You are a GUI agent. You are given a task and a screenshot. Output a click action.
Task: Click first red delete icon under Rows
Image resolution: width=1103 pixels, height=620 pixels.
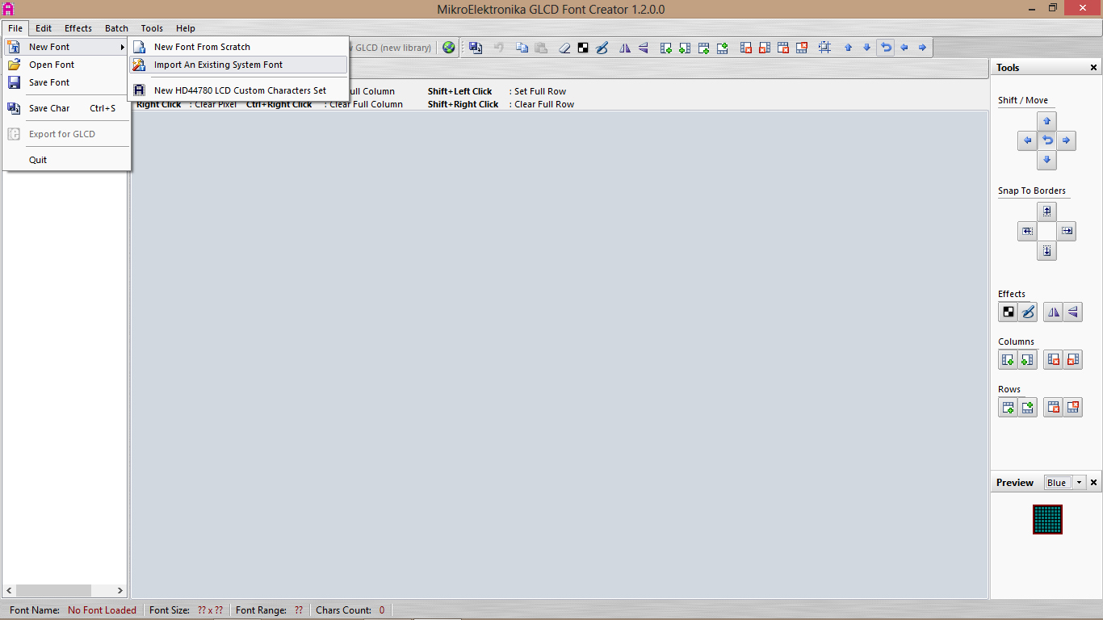click(x=1054, y=408)
